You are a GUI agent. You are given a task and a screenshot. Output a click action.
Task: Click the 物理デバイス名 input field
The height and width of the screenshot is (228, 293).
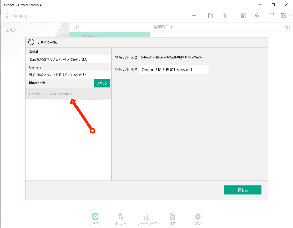click(173, 69)
